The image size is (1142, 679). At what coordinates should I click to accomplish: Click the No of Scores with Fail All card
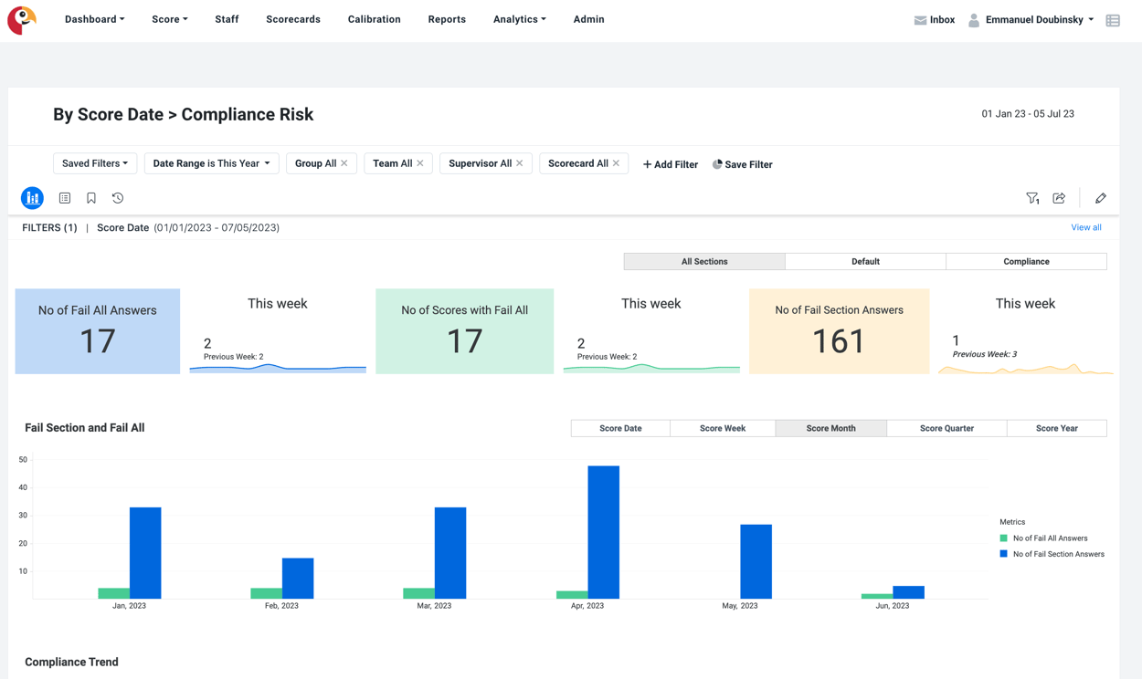[x=464, y=331]
